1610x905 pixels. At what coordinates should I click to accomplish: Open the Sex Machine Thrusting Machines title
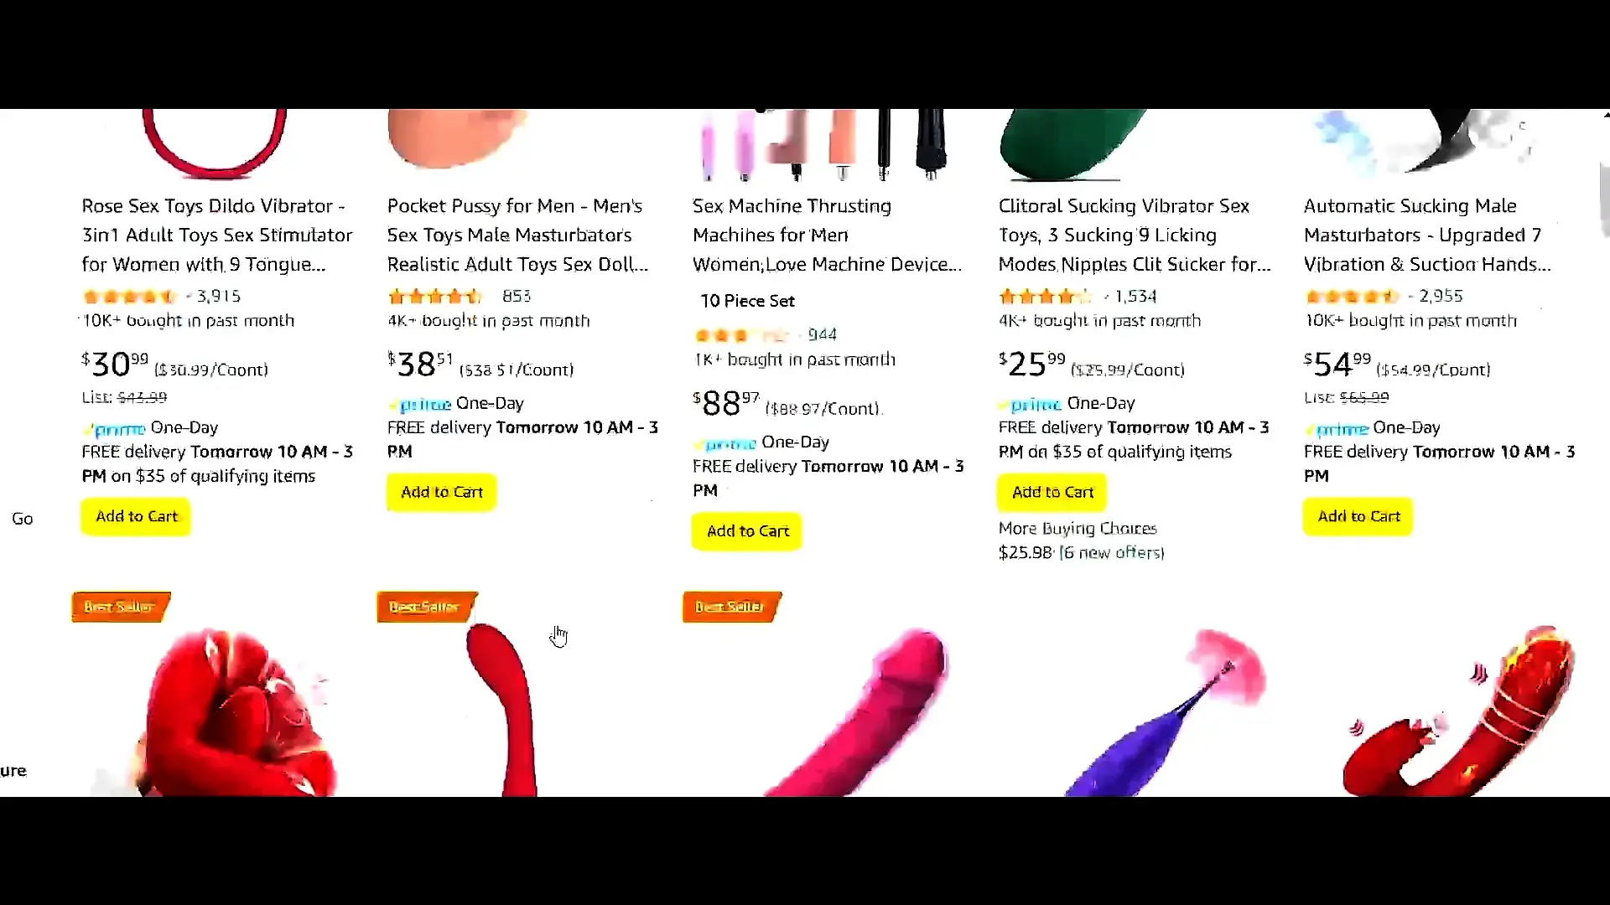click(x=827, y=235)
